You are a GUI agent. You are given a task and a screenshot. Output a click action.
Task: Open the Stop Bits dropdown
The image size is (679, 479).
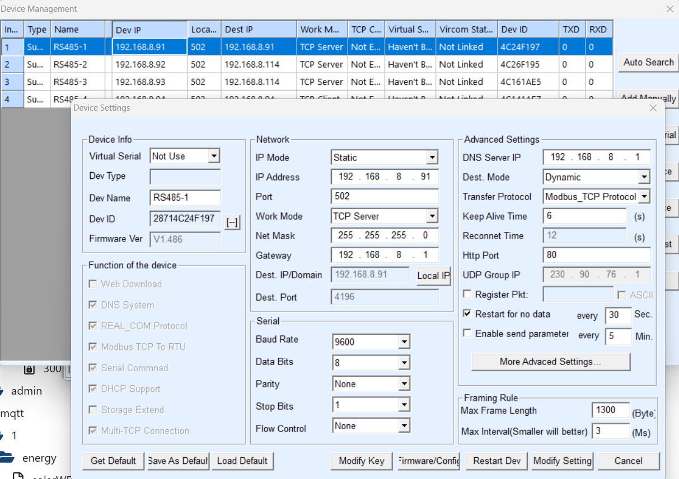pyautogui.click(x=404, y=405)
